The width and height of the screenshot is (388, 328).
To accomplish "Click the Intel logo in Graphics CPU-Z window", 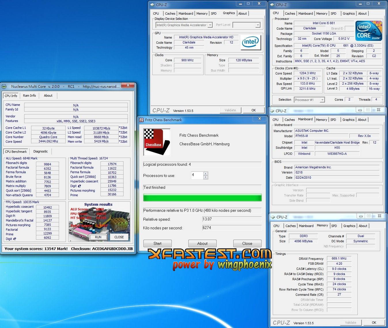I will (x=250, y=43).
